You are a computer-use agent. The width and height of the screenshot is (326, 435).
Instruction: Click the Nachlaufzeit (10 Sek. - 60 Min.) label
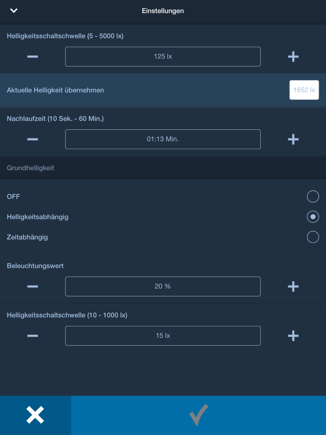tap(55, 119)
